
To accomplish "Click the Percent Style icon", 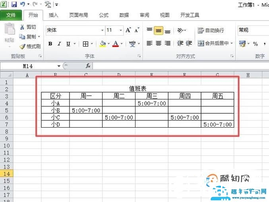I will pos(255,44).
